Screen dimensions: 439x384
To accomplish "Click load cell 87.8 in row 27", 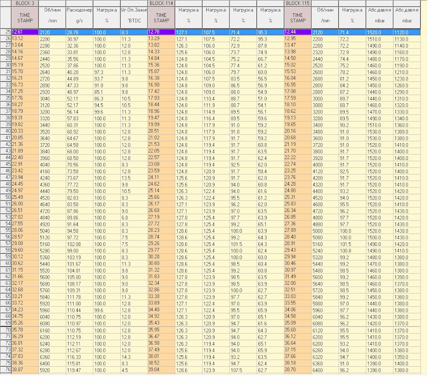I will point(270,46).
